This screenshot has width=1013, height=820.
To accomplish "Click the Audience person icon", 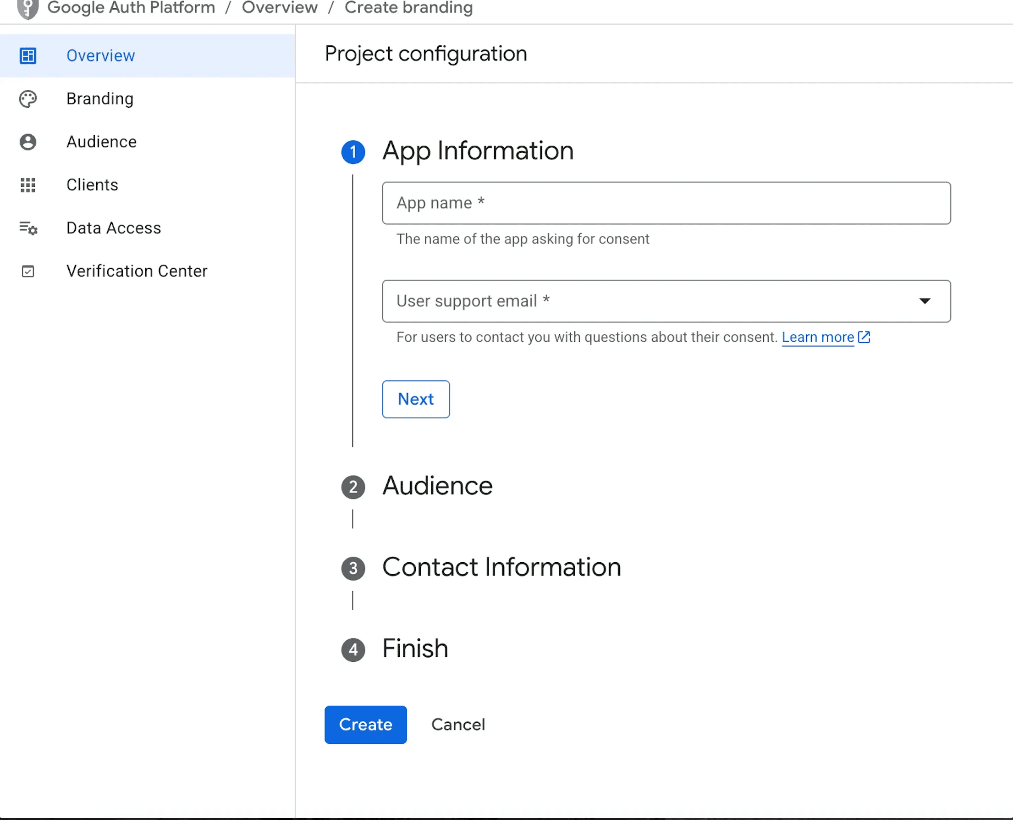I will click(28, 142).
